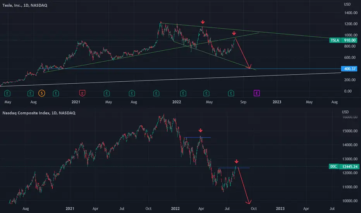This screenshot has width=361, height=213.
Task: Click the 10000.00 Nasdaq axis value
Action: (350, 201)
